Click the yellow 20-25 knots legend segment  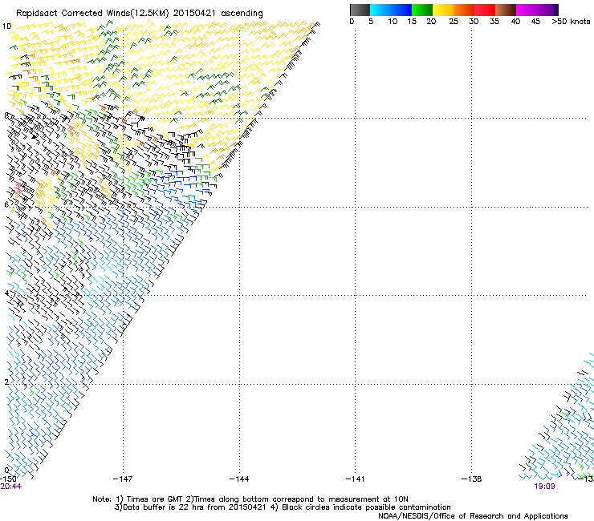[x=443, y=10]
